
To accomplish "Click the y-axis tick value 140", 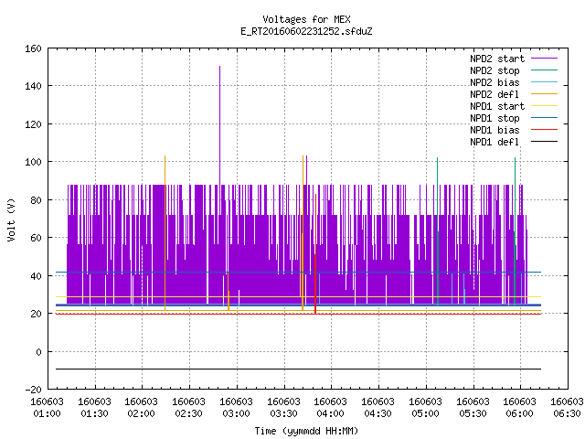I will (x=33, y=87).
